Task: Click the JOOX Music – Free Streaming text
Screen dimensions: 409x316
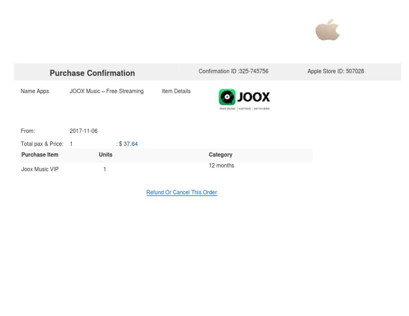Action: click(x=107, y=91)
